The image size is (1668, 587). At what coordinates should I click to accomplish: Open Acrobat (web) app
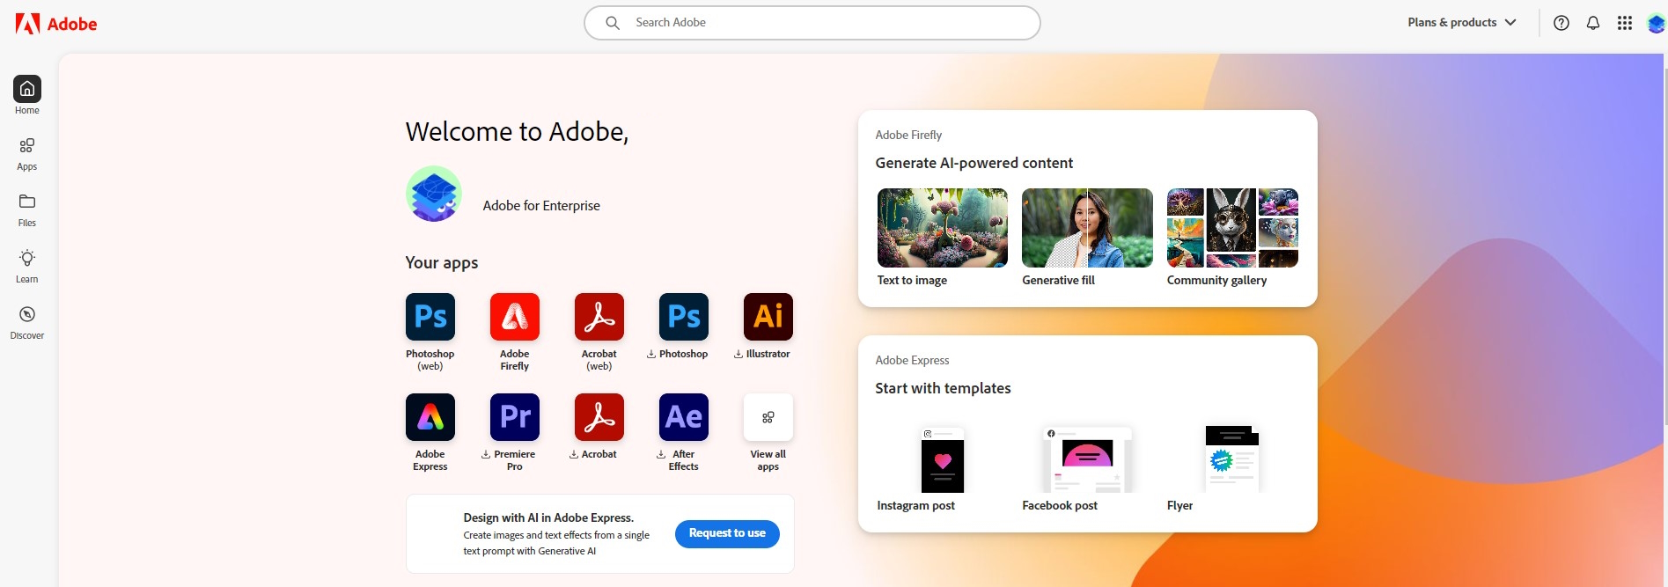pos(599,317)
